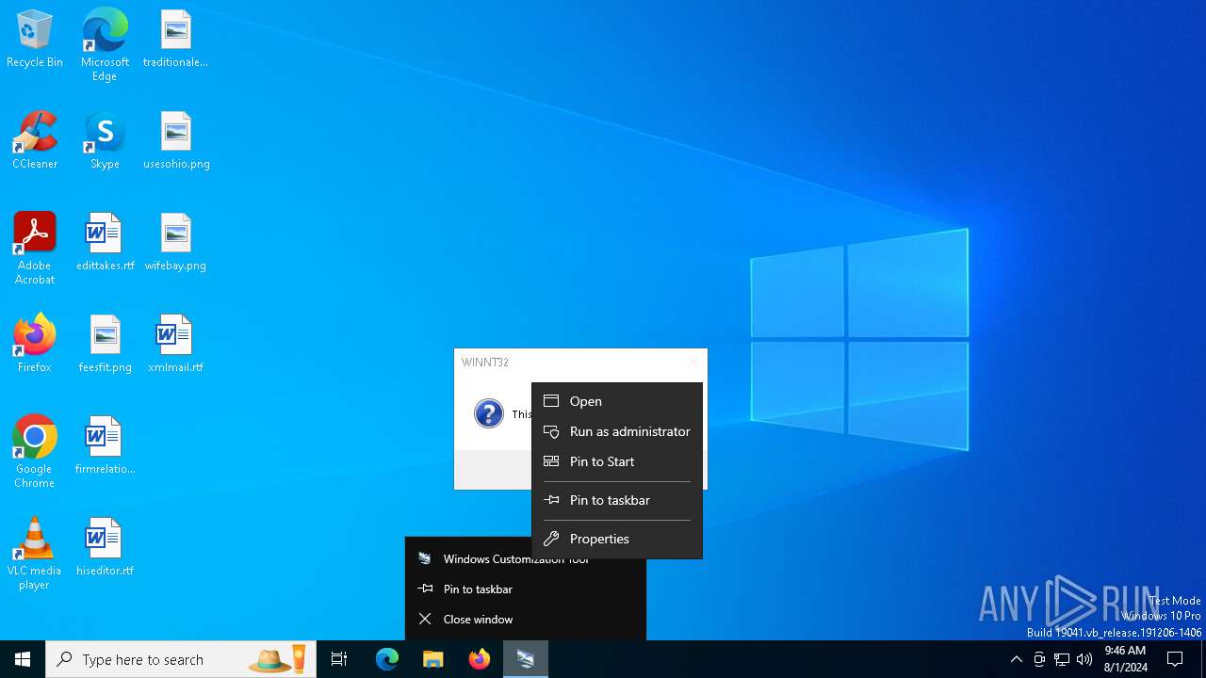1206x678 pixels.
Task: Click the WINNT32 dialog title bar
Action: pyautogui.click(x=580, y=362)
